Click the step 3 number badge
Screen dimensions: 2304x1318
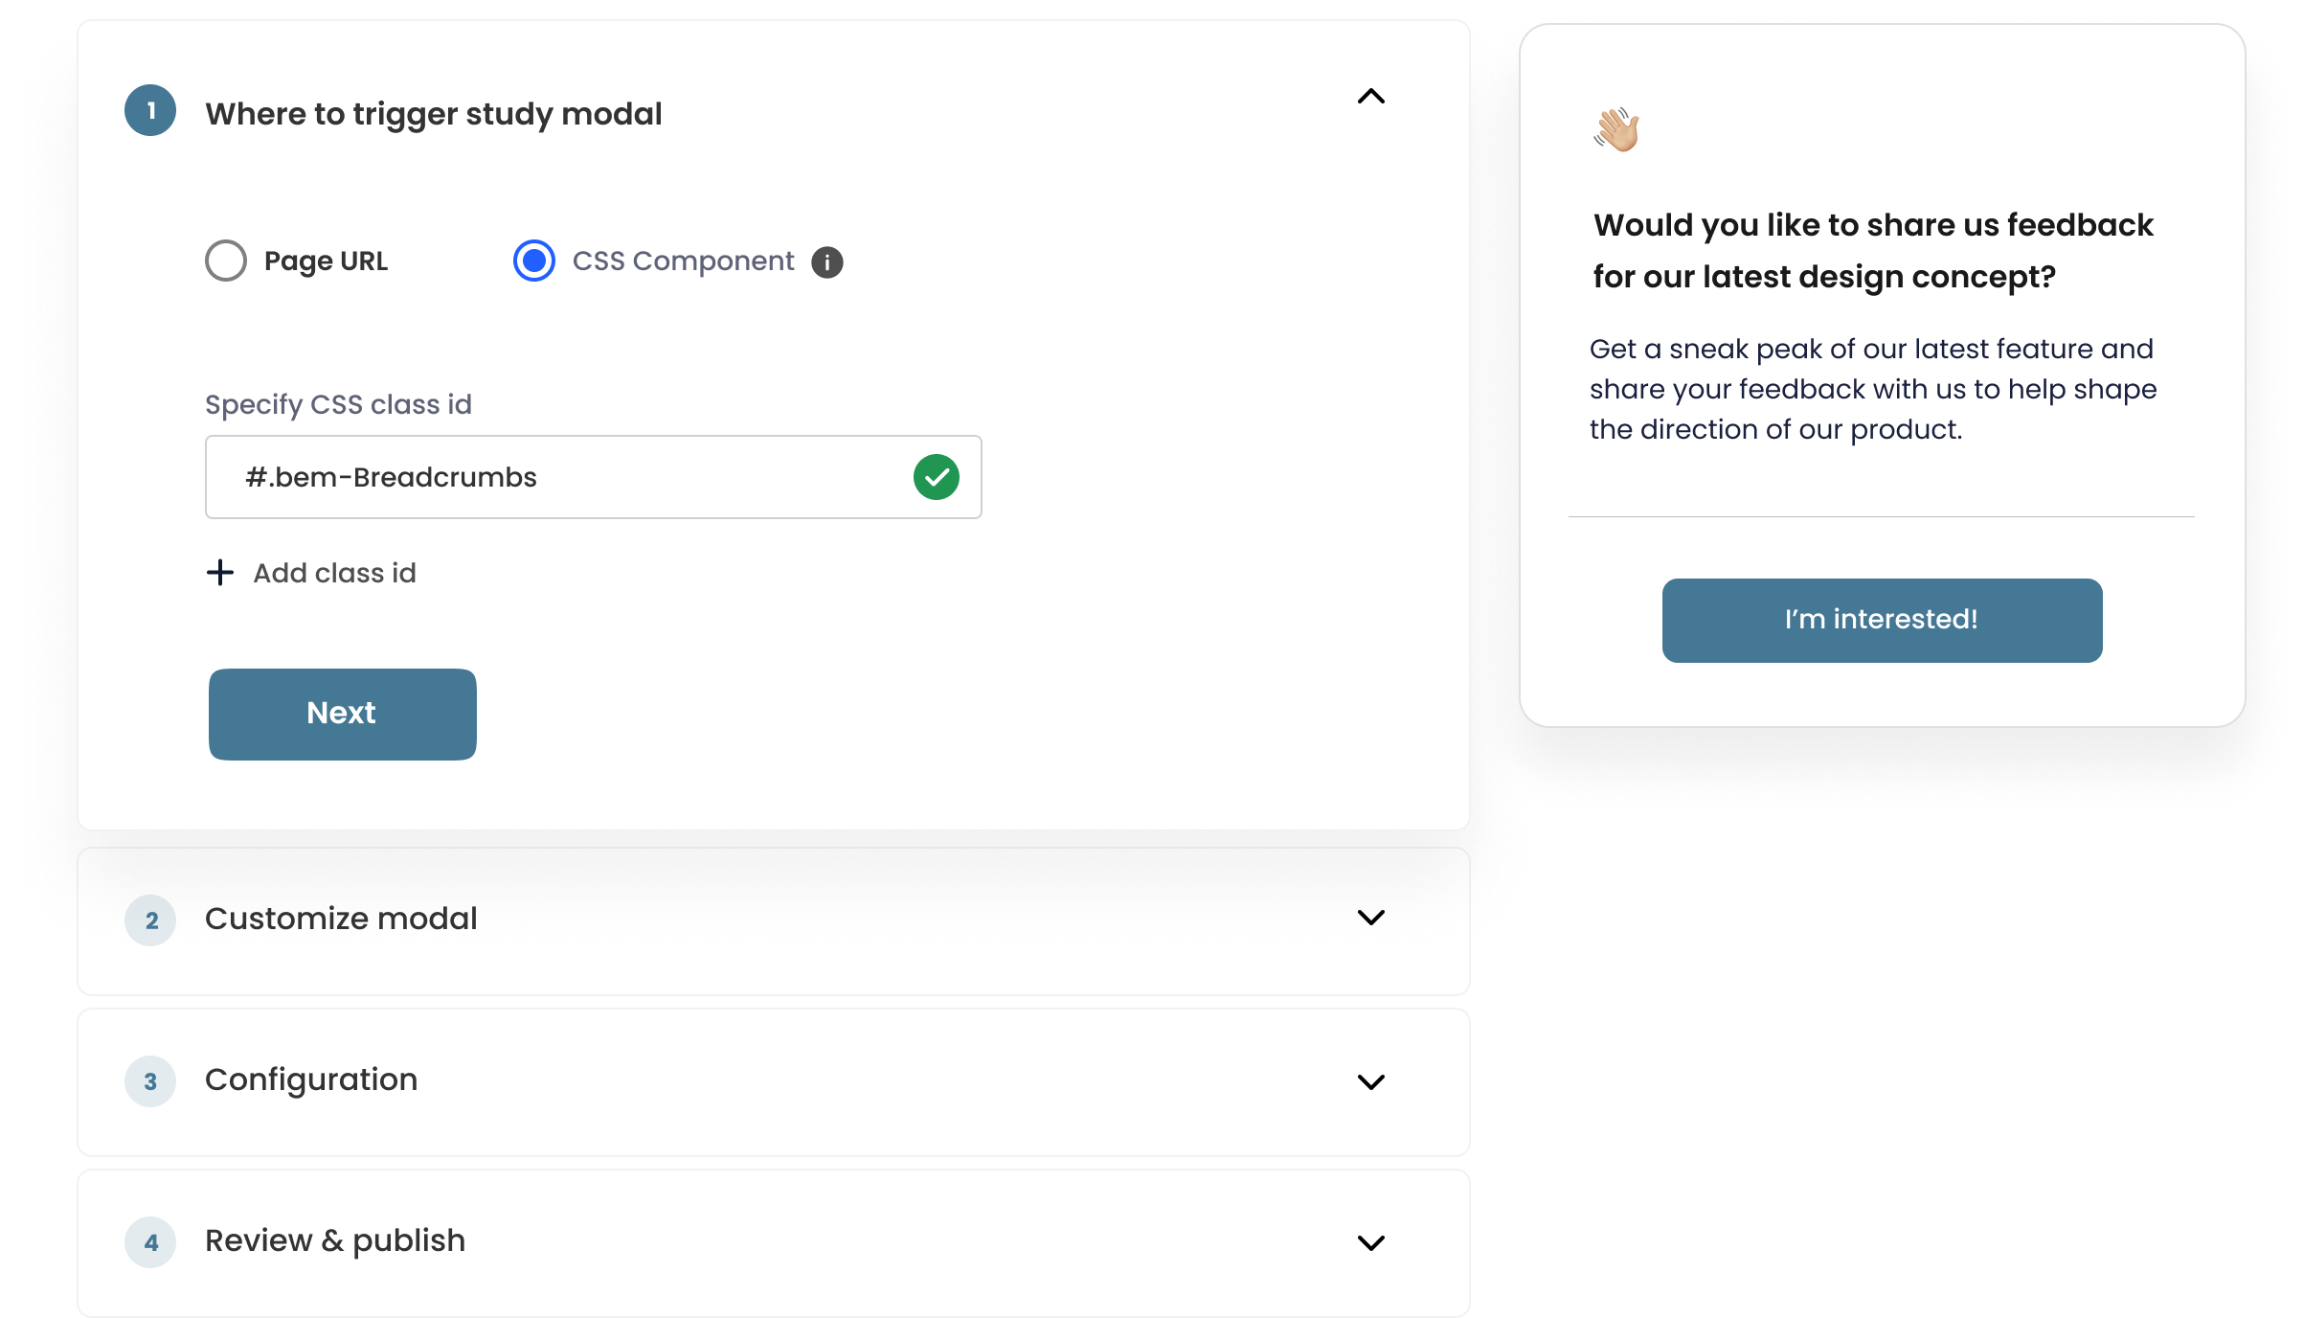pos(150,1081)
